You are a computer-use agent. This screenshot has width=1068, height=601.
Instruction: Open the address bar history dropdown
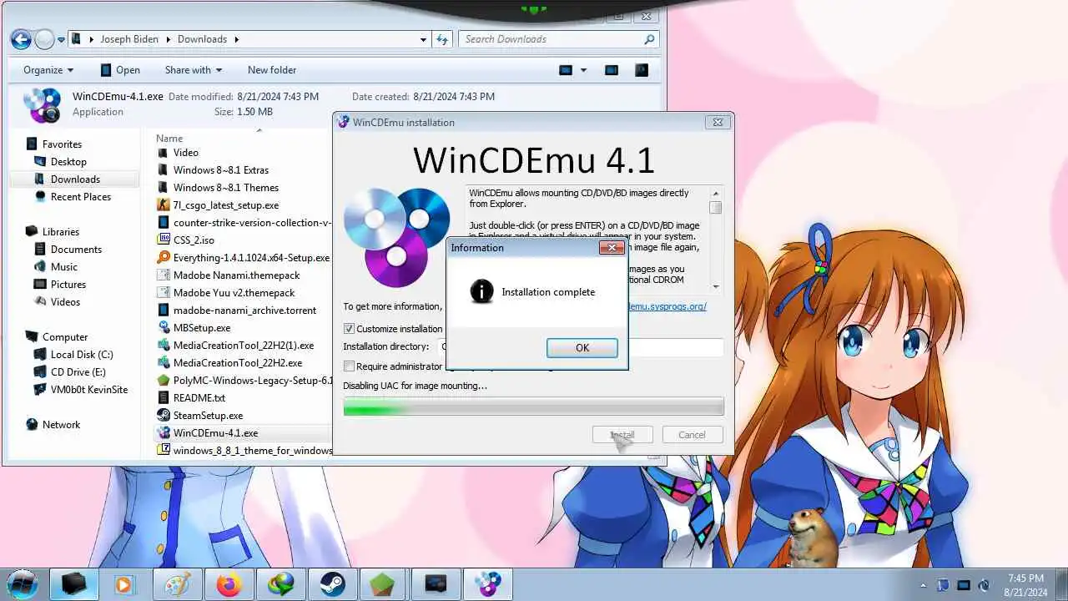(x=424, y=39)
